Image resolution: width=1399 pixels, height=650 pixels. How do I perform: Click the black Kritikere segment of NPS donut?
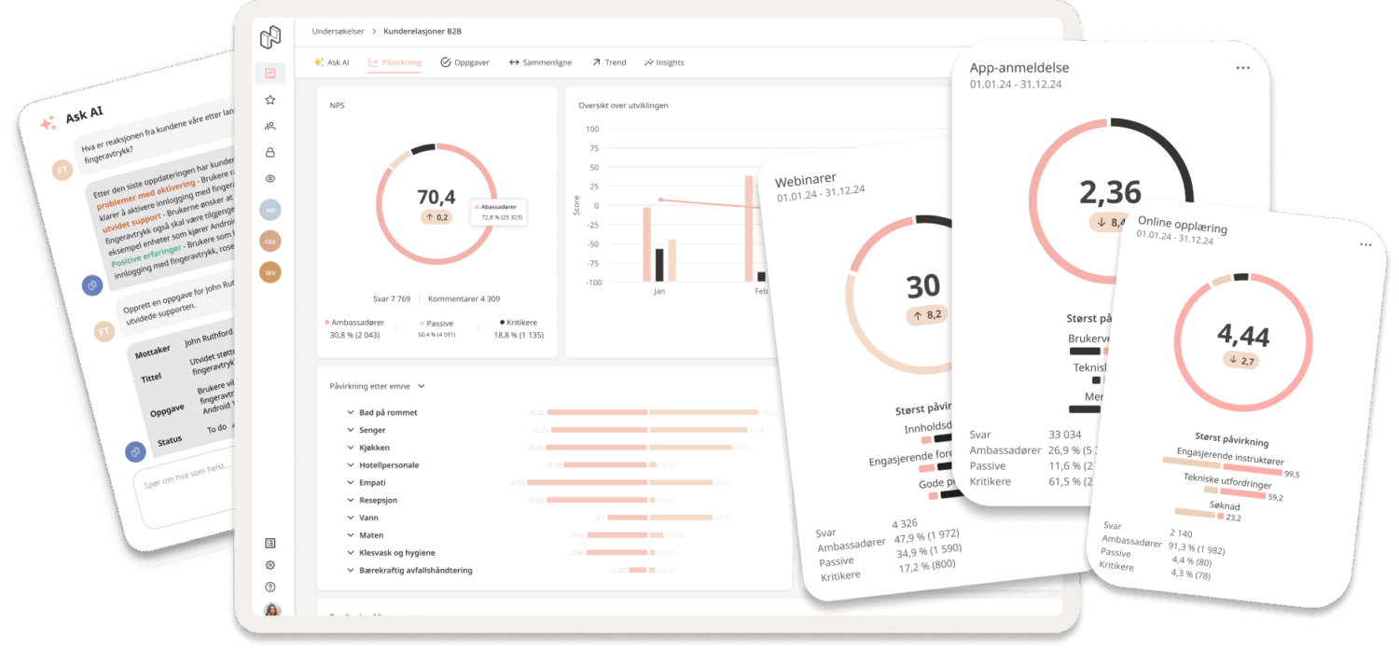423,148
